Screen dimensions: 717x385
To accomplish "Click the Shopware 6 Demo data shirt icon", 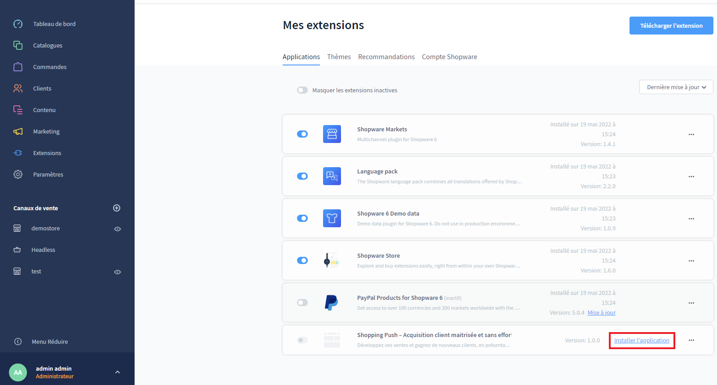I will click(x=332, y=218).
